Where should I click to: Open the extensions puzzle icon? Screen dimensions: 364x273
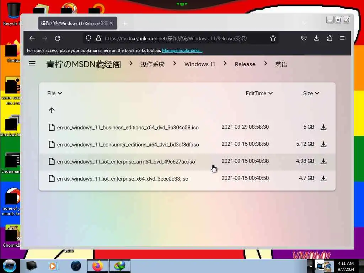[x=330, y=38]
